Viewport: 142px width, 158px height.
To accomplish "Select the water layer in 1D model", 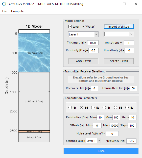I will (x=34, y=53).
